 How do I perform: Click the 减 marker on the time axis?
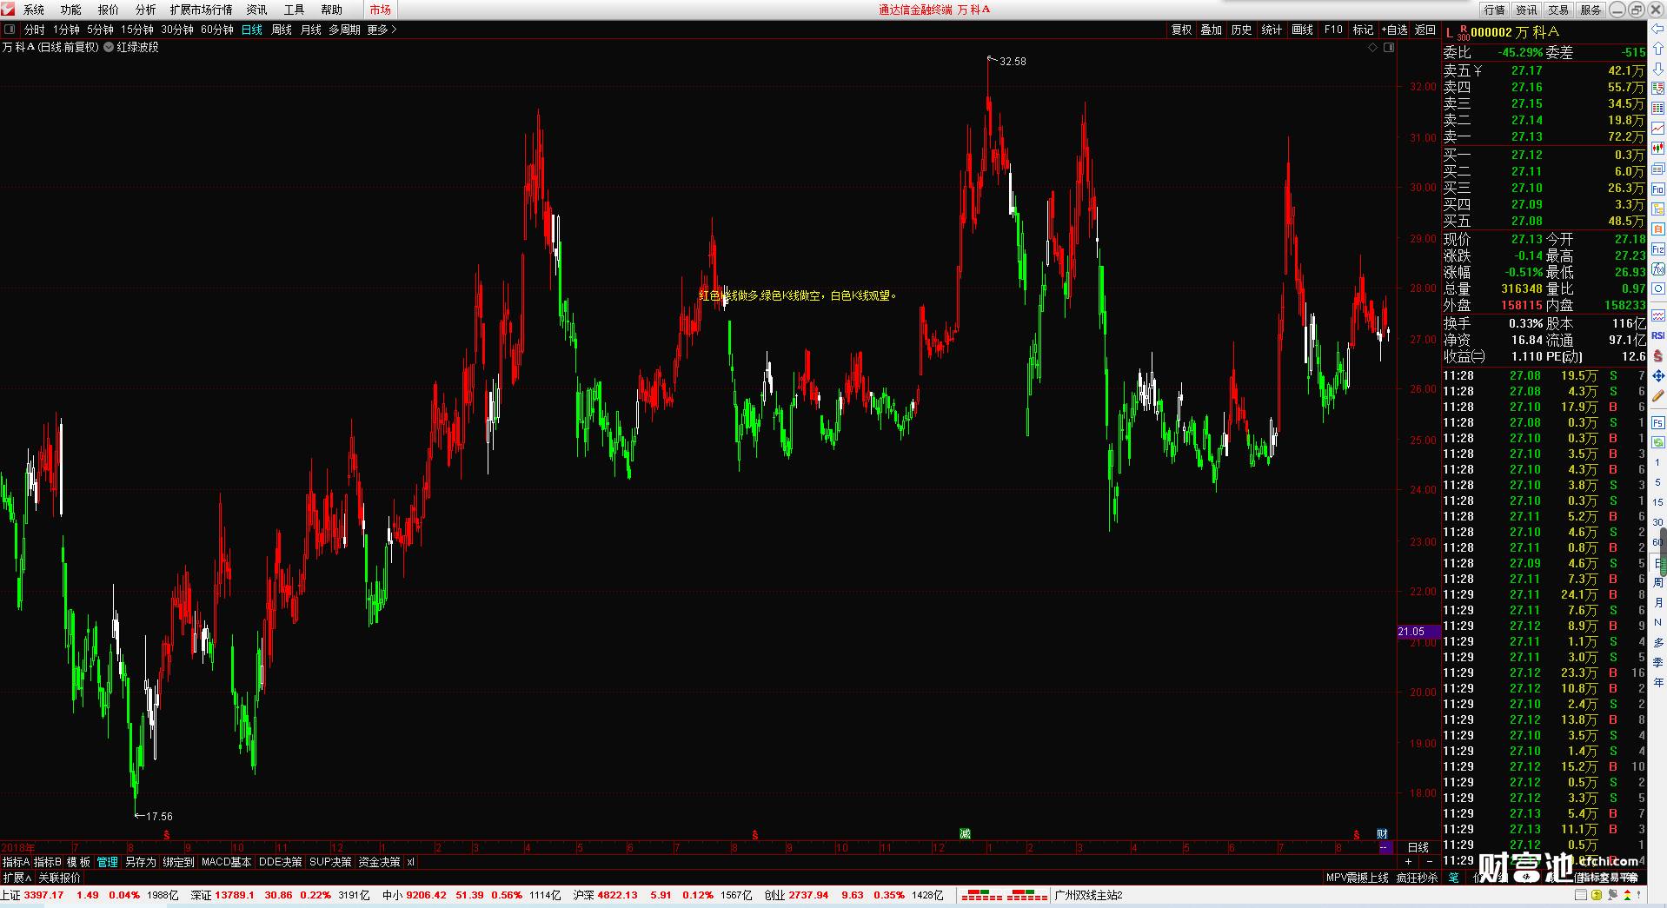pyautogui.click(x=965, y=834)
